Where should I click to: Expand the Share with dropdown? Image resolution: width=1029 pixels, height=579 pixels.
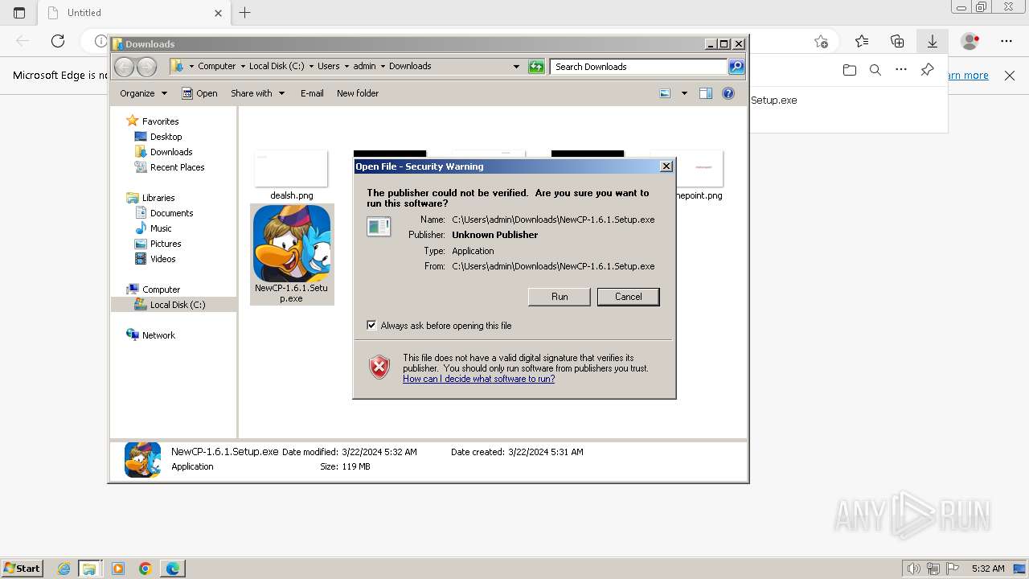click(x=257, y=93)
